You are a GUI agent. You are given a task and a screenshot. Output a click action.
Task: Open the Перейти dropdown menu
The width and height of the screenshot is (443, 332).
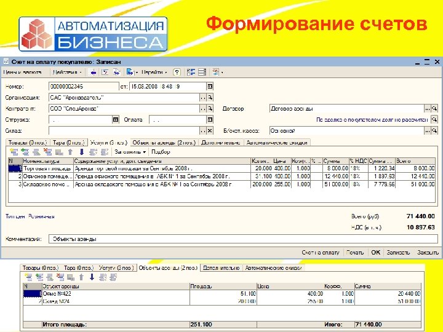(x=154, y=73)
